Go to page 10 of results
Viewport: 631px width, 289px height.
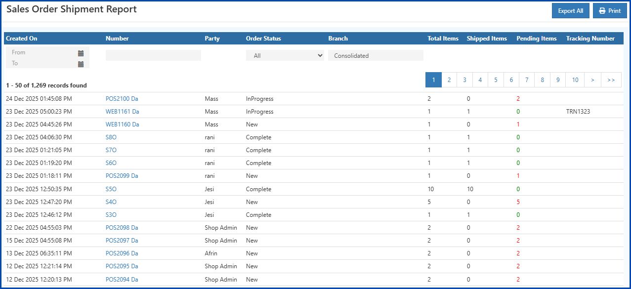[574, 80]
